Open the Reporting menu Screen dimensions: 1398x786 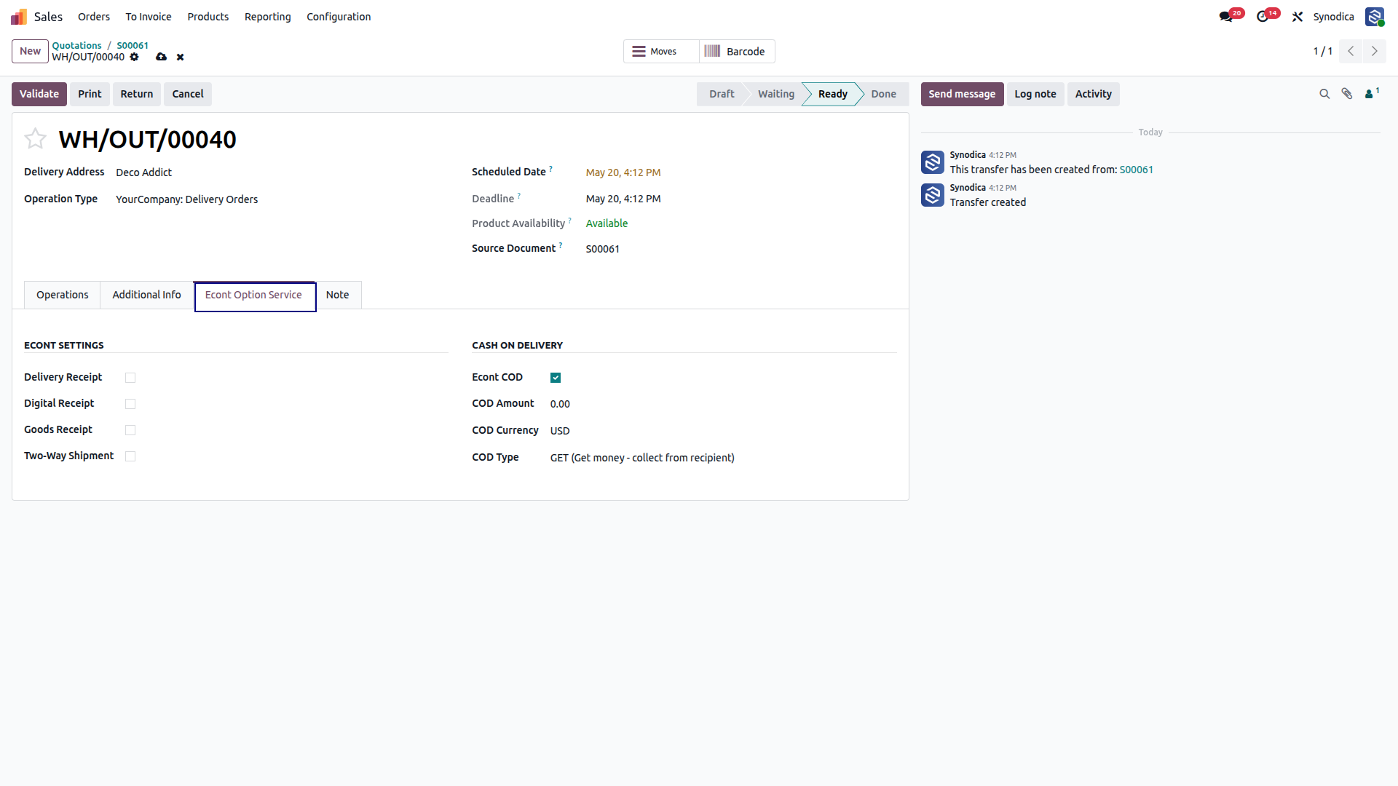[268, 17]
